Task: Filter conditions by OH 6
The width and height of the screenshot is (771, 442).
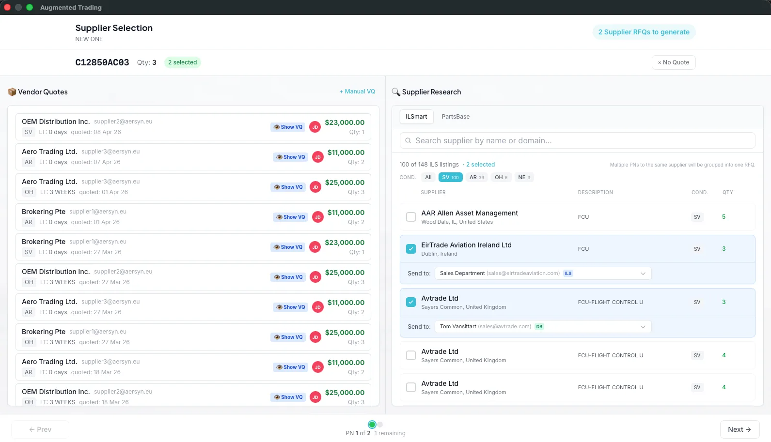Action: point(501,177)
